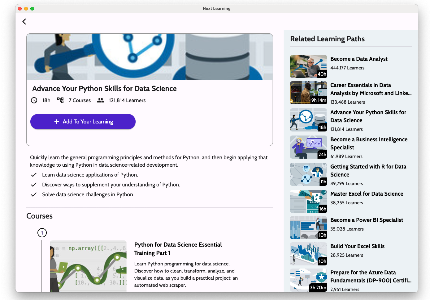
Task: Click the Become a Data Analyst thumbnail
Action: coord(308,66)
